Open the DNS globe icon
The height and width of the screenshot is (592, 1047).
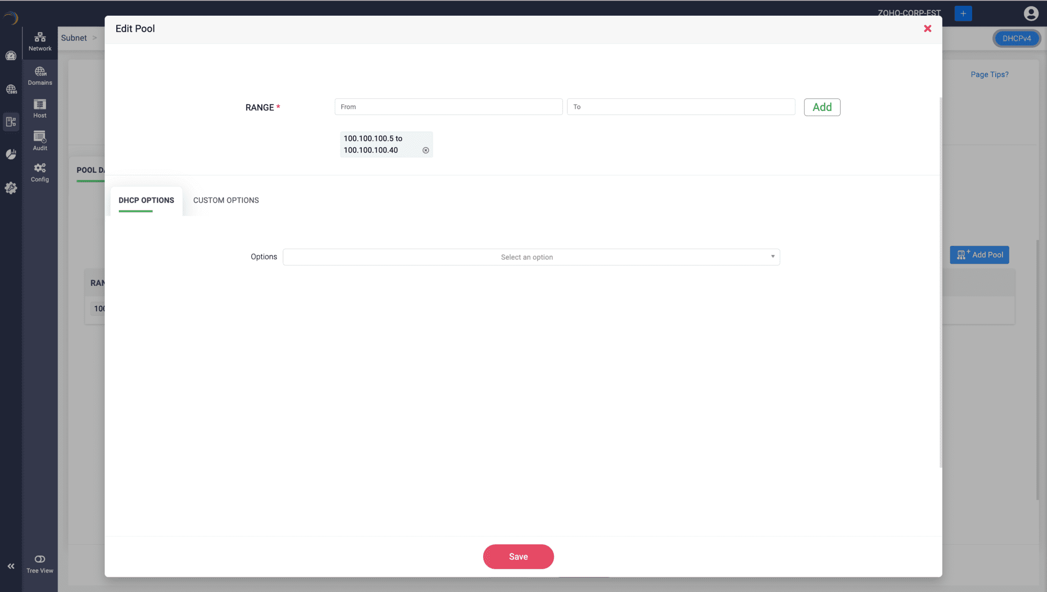11,90
